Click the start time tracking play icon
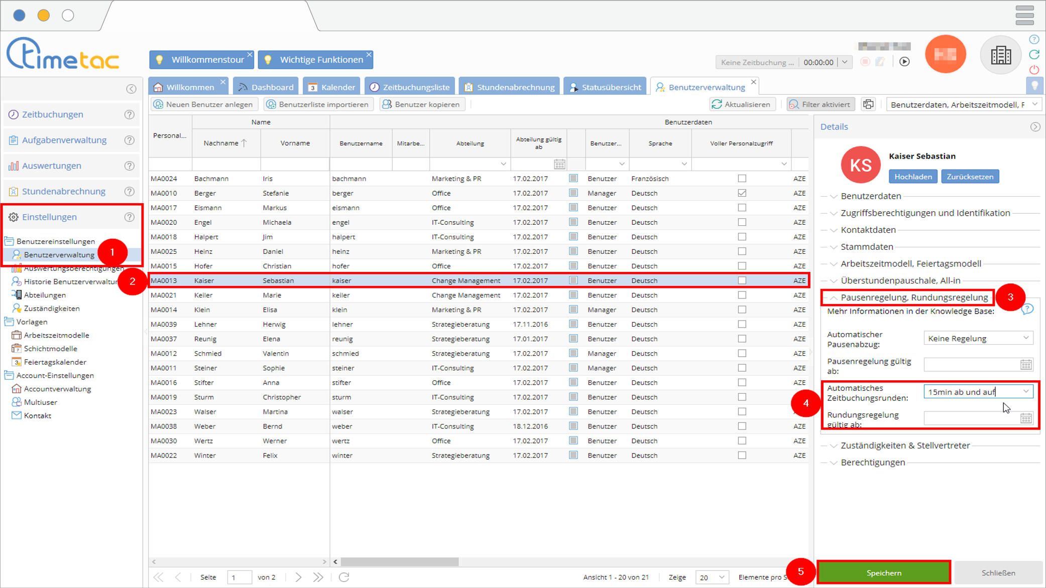 pyautogui.click(x=904, y=62)
